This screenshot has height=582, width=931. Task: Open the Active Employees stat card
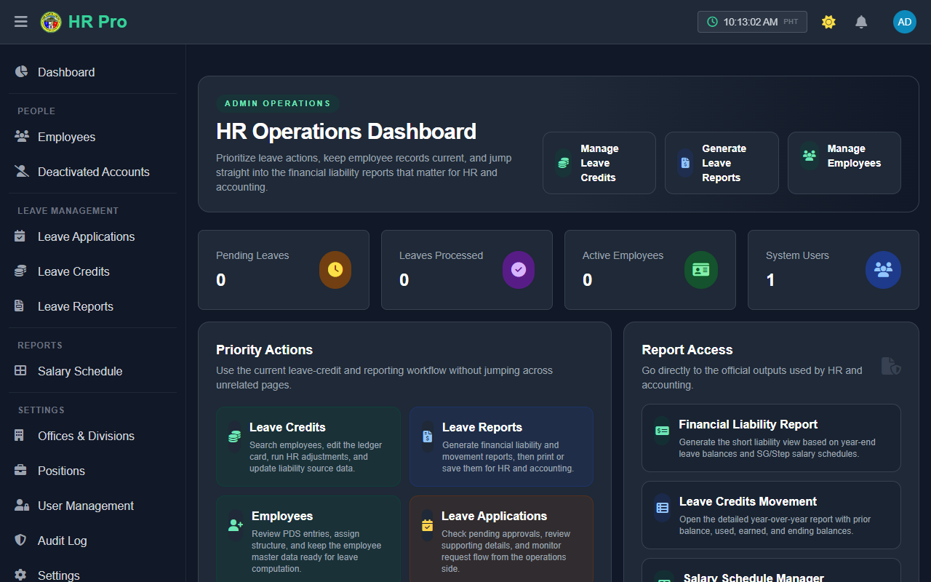[650, 270]
